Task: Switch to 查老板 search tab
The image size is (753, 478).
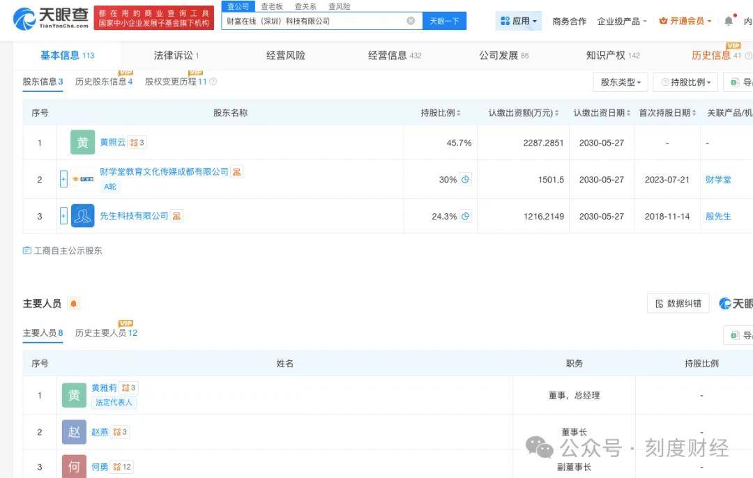Action: point(272,6)
